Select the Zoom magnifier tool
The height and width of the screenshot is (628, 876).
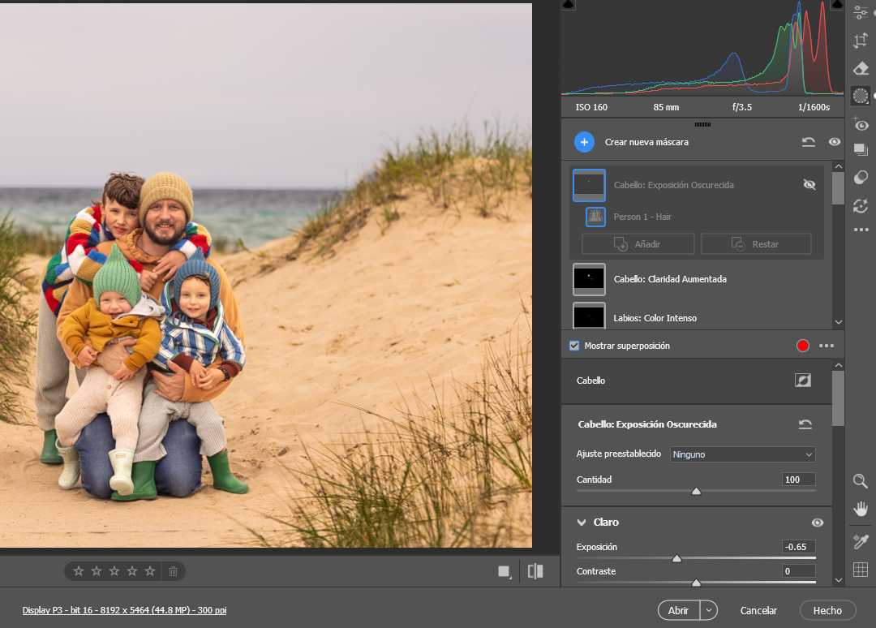pos(861,481)
